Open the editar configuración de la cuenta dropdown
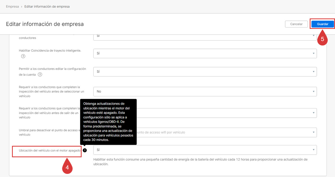Viewport: 335px width, 177px height. tap(205, 71)
